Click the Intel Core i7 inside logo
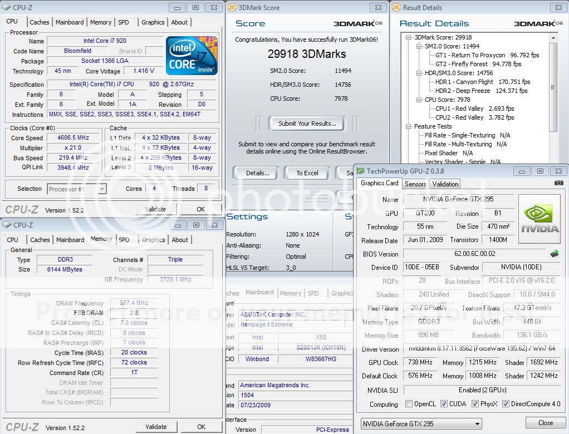This screenshot has height=434, width=569. pos(192,56)
